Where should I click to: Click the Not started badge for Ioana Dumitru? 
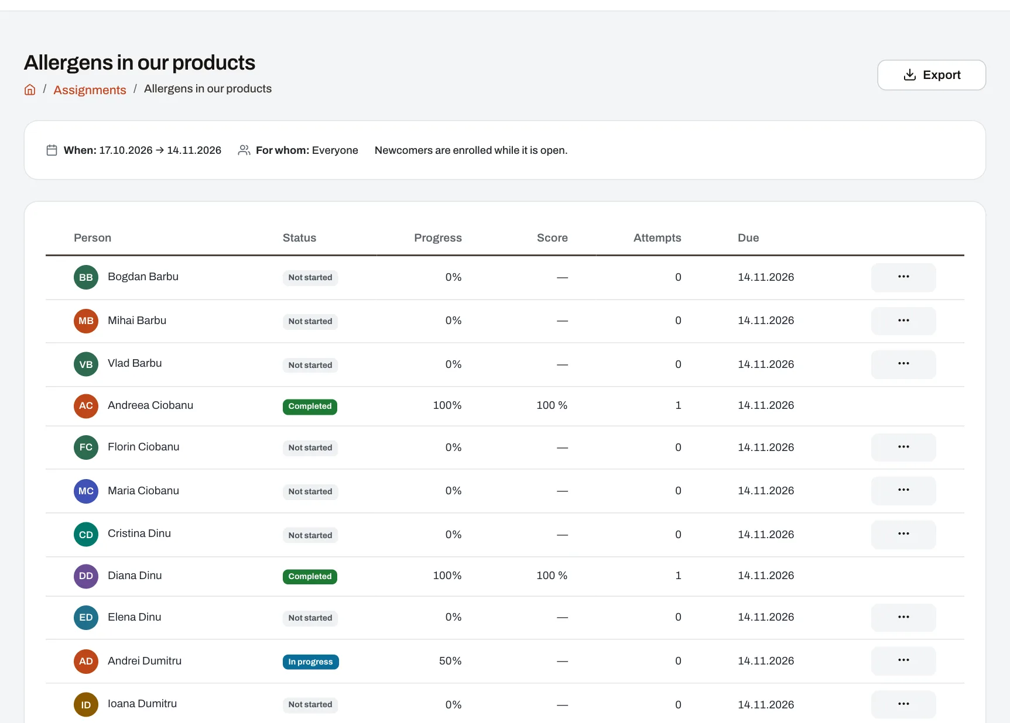(x=310, y=705)
